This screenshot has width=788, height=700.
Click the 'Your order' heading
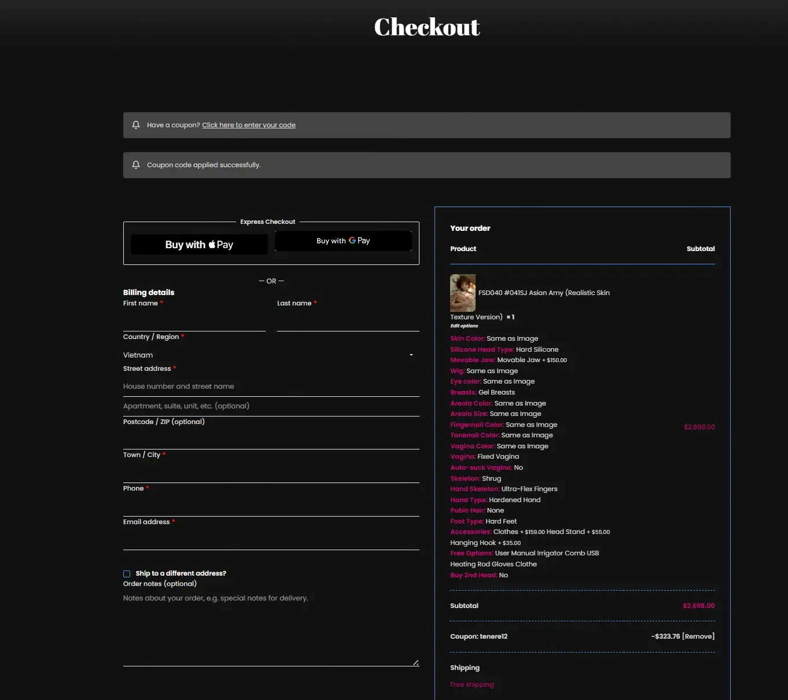[x=470, y=229]
